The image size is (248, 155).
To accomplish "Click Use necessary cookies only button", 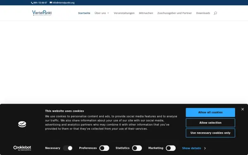I will (x=210, y=133).
